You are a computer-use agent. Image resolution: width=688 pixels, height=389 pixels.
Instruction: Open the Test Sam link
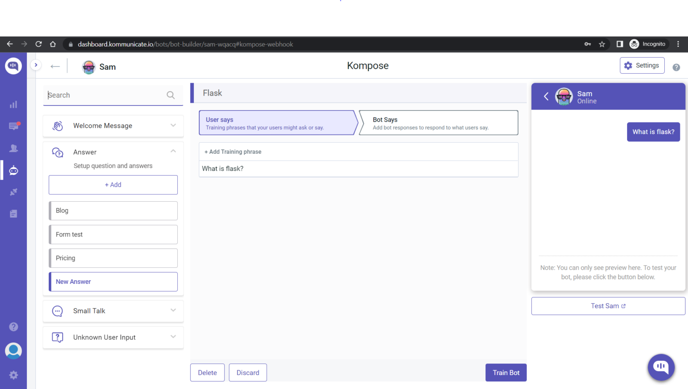(608, 306)
